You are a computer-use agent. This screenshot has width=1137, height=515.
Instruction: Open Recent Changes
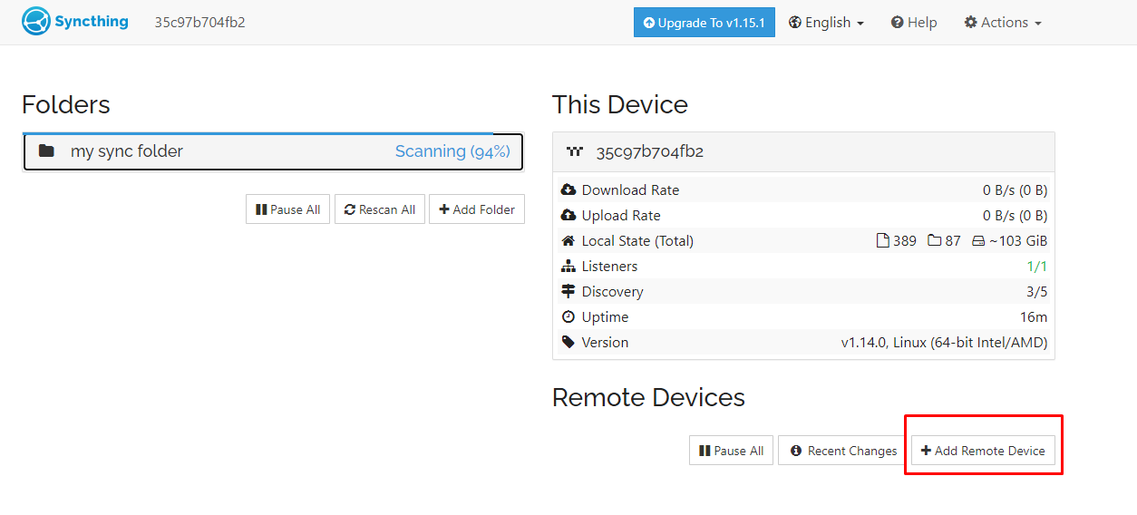(842, 451)
